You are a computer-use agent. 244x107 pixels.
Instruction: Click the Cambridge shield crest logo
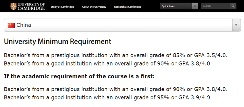[x=14, y=6]
